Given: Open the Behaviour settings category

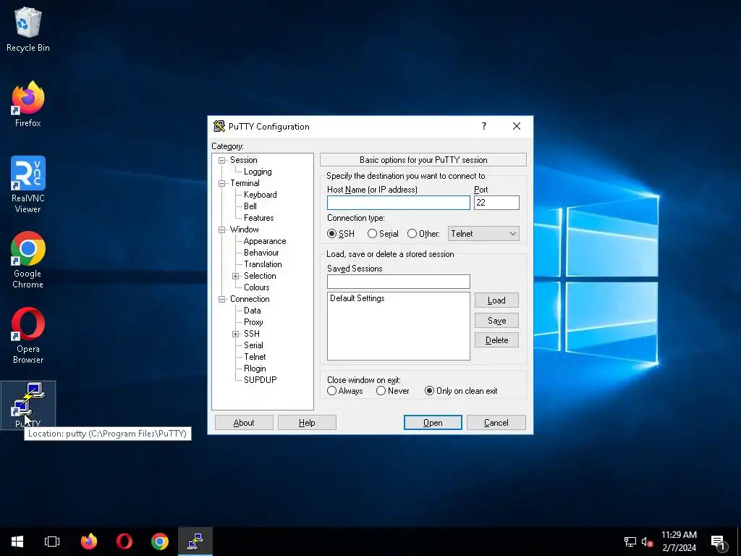Looking at the screenshot, I should pyautogui.click(x=261, y=253).
